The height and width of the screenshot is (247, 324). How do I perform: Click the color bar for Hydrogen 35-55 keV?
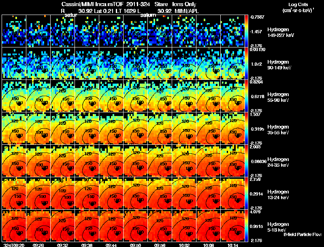click(x=246, y=129)
